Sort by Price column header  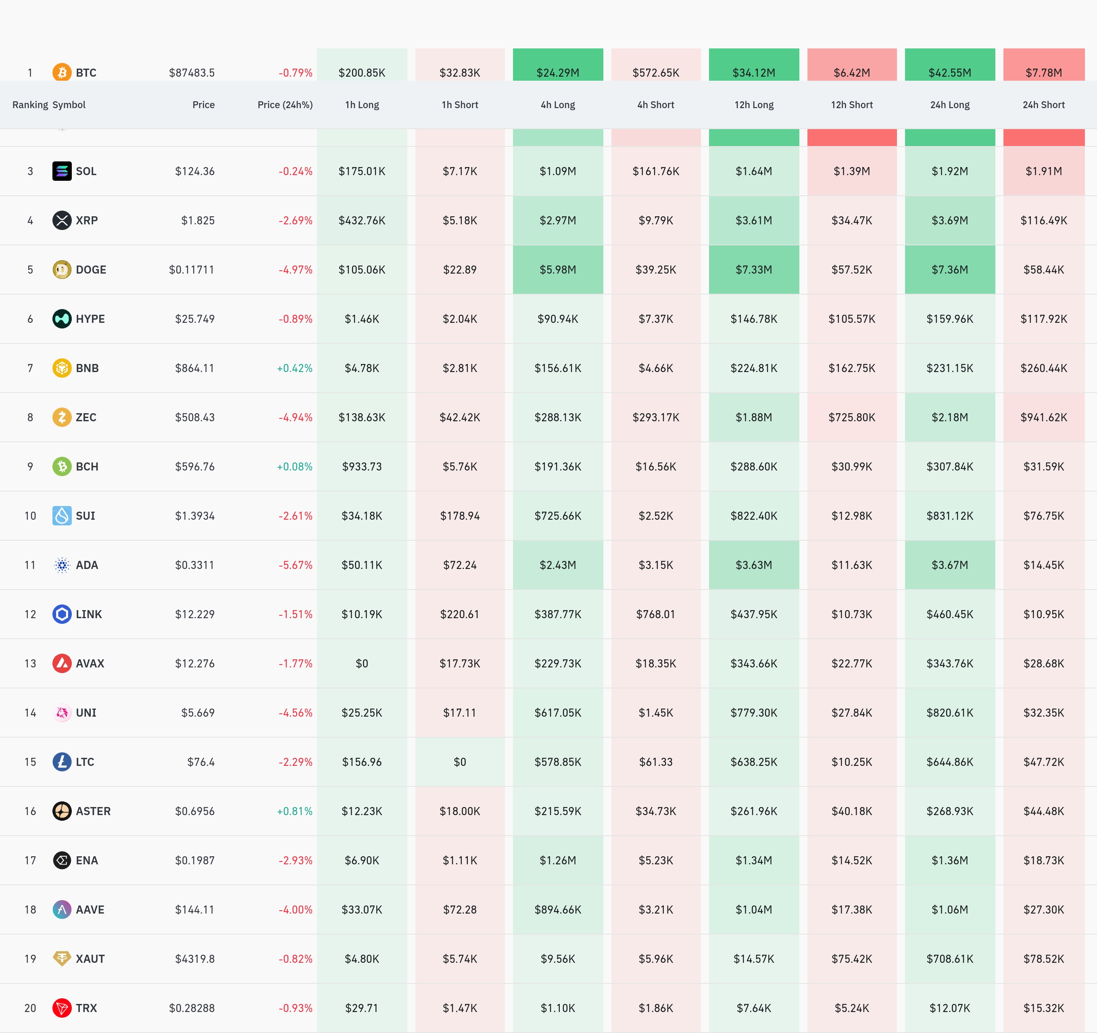203,105
